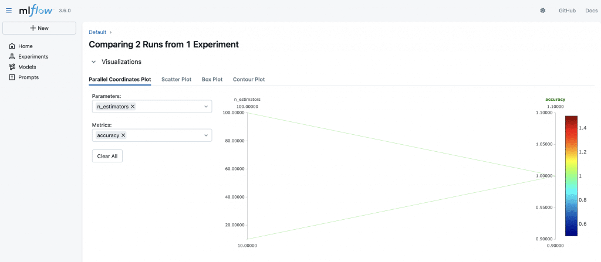The image size is (601, 262).
Task: Open the Metrics dropdown arrow
Action: pyautogui.click(x=206, y=135)
